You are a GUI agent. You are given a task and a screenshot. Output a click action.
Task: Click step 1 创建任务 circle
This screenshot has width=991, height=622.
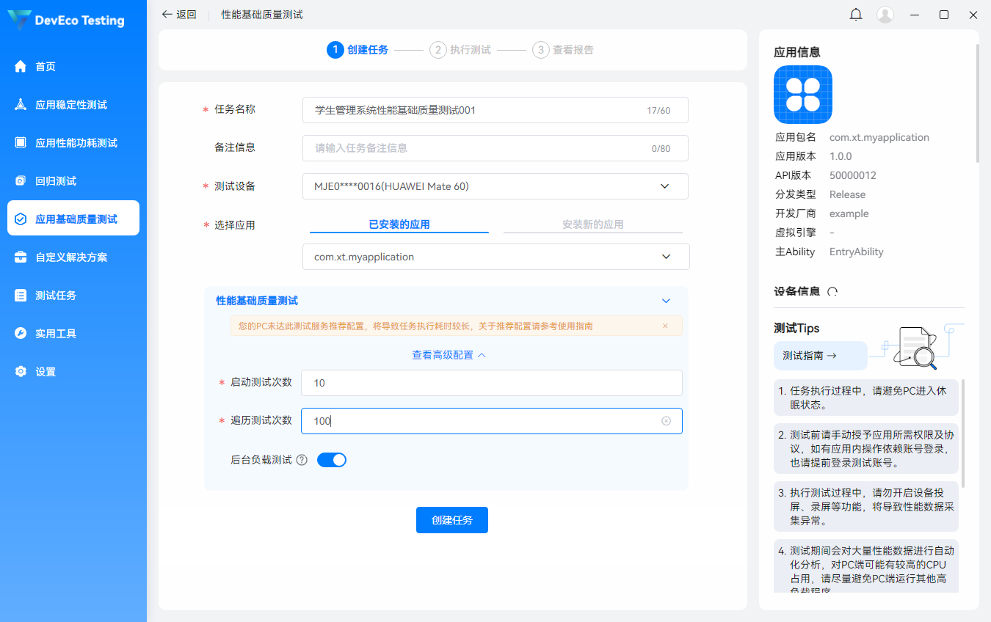tap(335, 50)
